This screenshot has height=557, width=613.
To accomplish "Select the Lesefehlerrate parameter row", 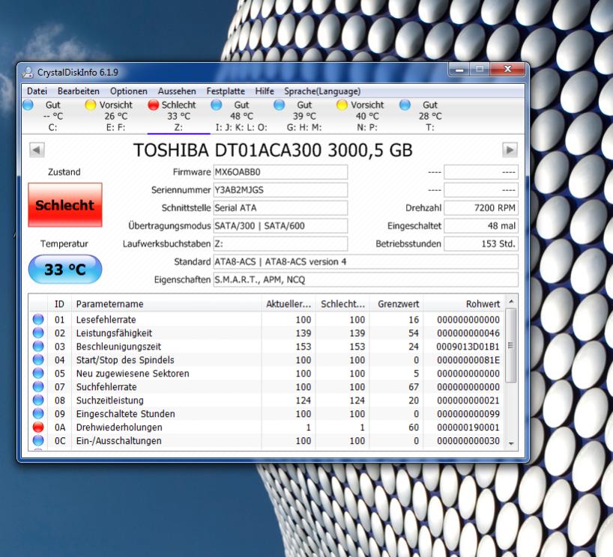I will tap(267, 320).
